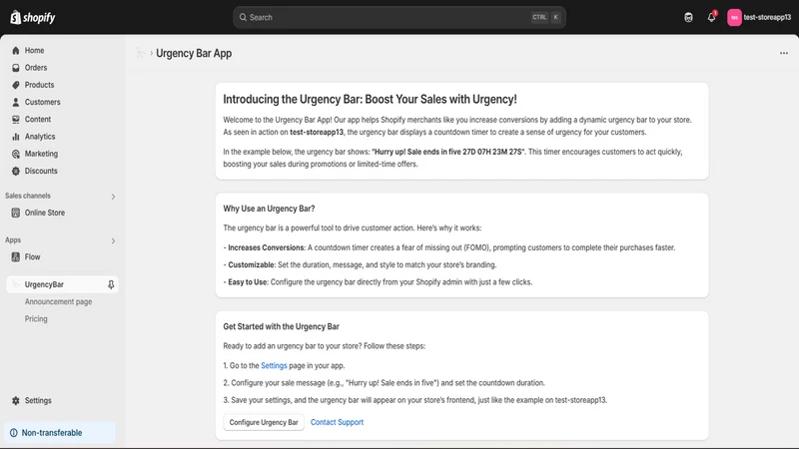Click the Discounts badge icon
799x449 pixels.
pyautogui.click(x=16, y=171)
